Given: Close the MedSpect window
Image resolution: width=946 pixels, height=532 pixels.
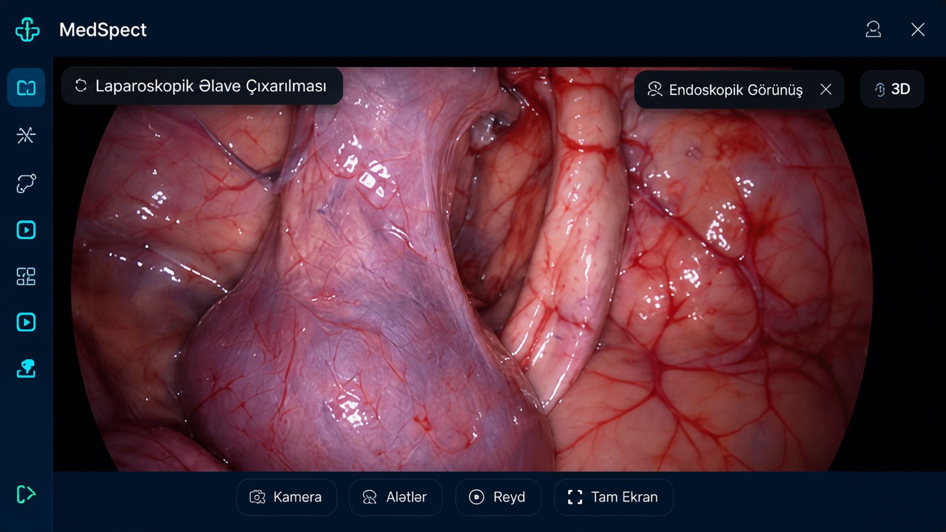Looking at the screenshot, I should coord(918,30).
